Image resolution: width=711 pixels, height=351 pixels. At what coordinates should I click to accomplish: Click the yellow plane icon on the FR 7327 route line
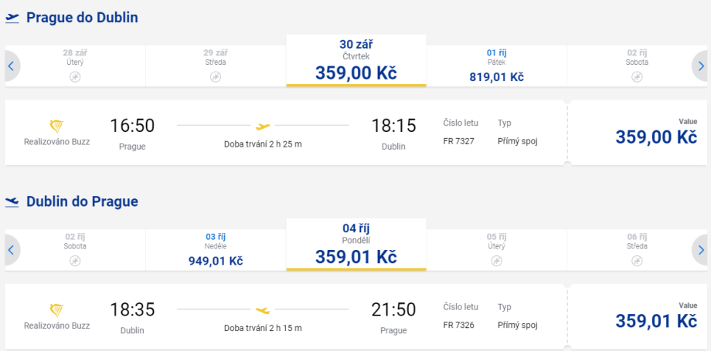click(263, 126)
